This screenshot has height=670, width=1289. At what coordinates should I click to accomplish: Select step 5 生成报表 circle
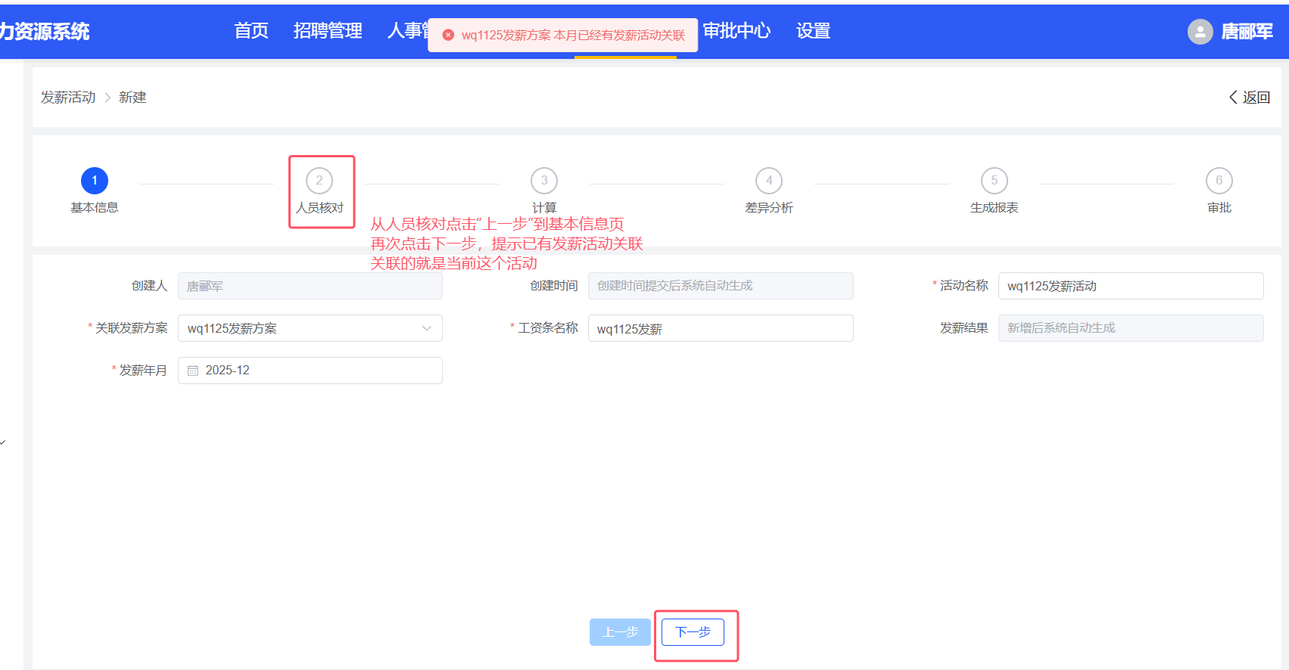(995, 181)
